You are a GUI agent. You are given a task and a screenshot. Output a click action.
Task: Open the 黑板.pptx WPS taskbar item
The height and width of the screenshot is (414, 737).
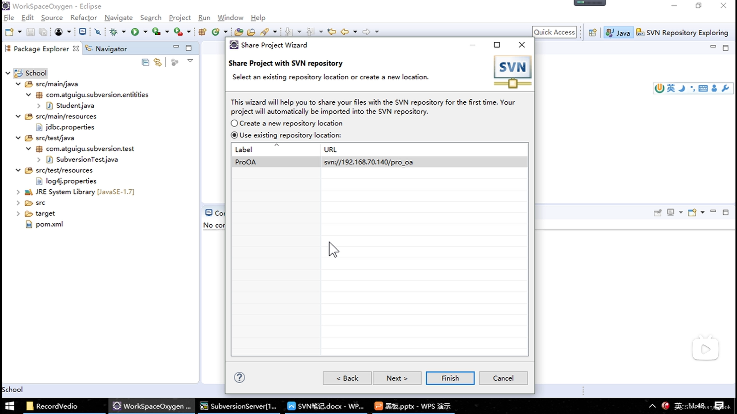413,406
